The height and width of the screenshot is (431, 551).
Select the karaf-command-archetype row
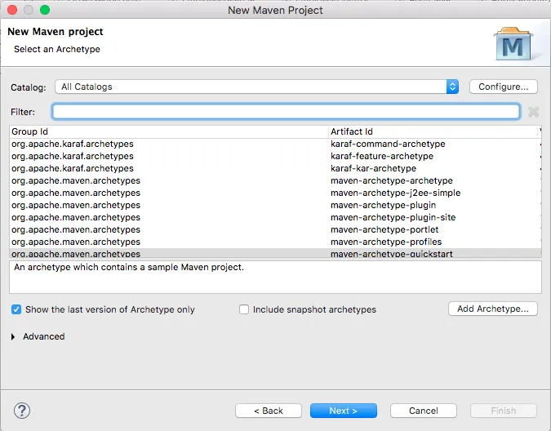tap(276, 144)
